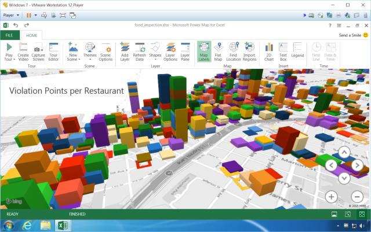Open Find Location tool
This screenshot has width=371, height=232.
tap(234, 51)
